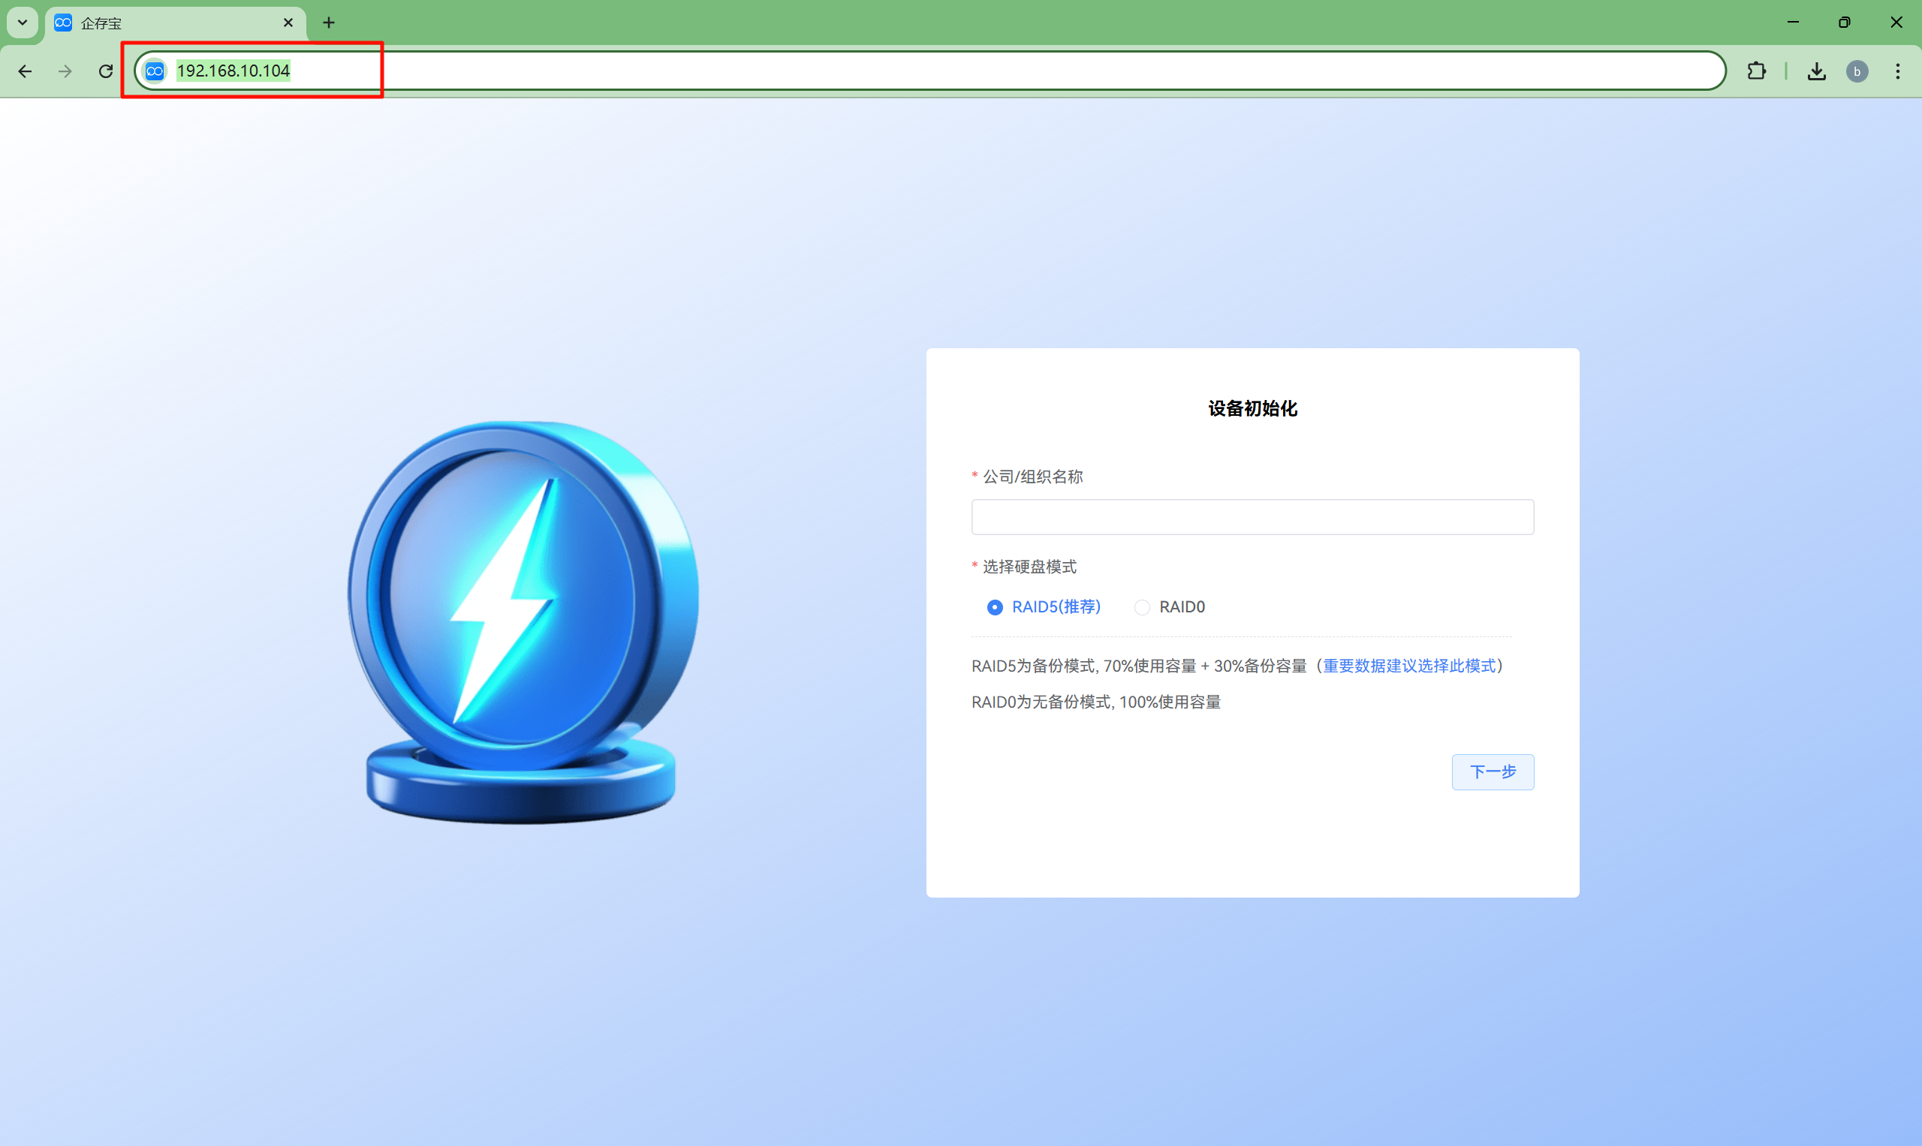
Task: Open the extensions puzzle icon
Action: click(1756, 71)
